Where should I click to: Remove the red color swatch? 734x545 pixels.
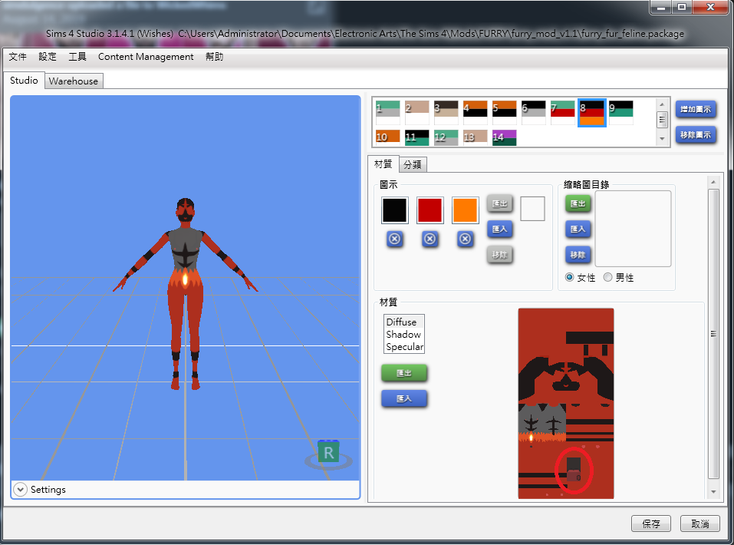(430, 239)
